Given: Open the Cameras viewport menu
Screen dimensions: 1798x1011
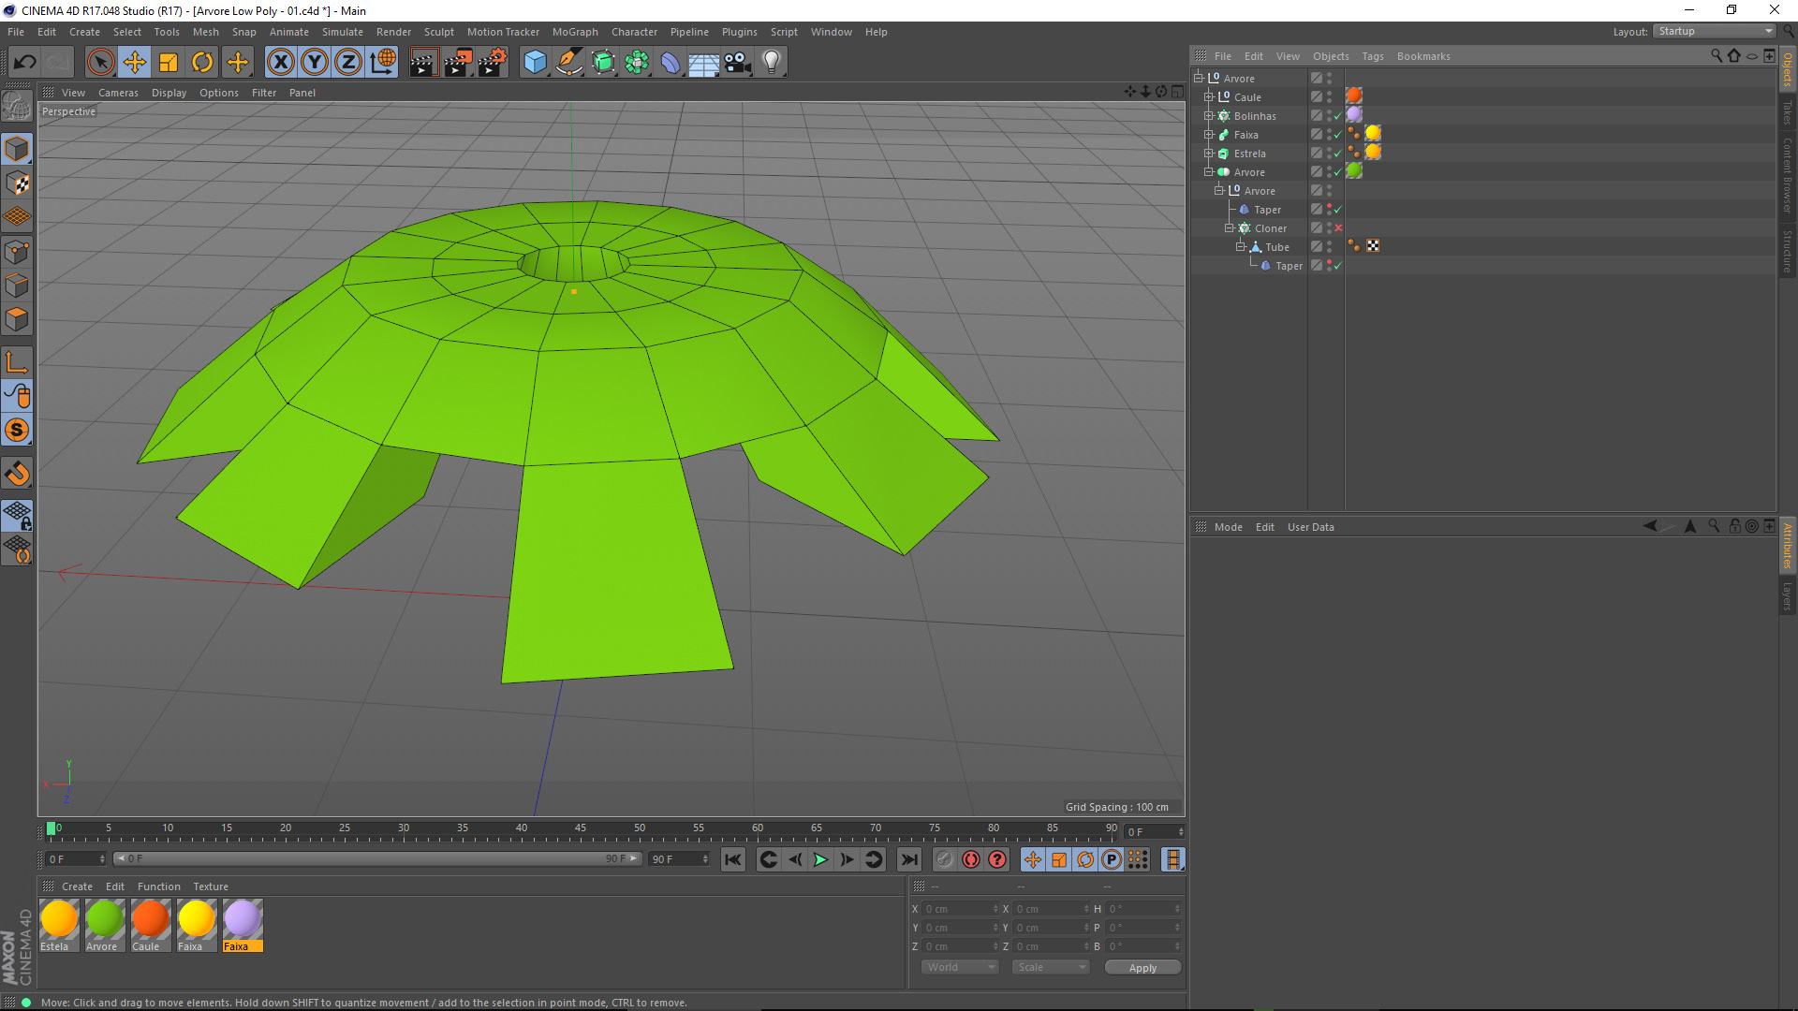Looking at the screenshot, I should coord(118,93).
